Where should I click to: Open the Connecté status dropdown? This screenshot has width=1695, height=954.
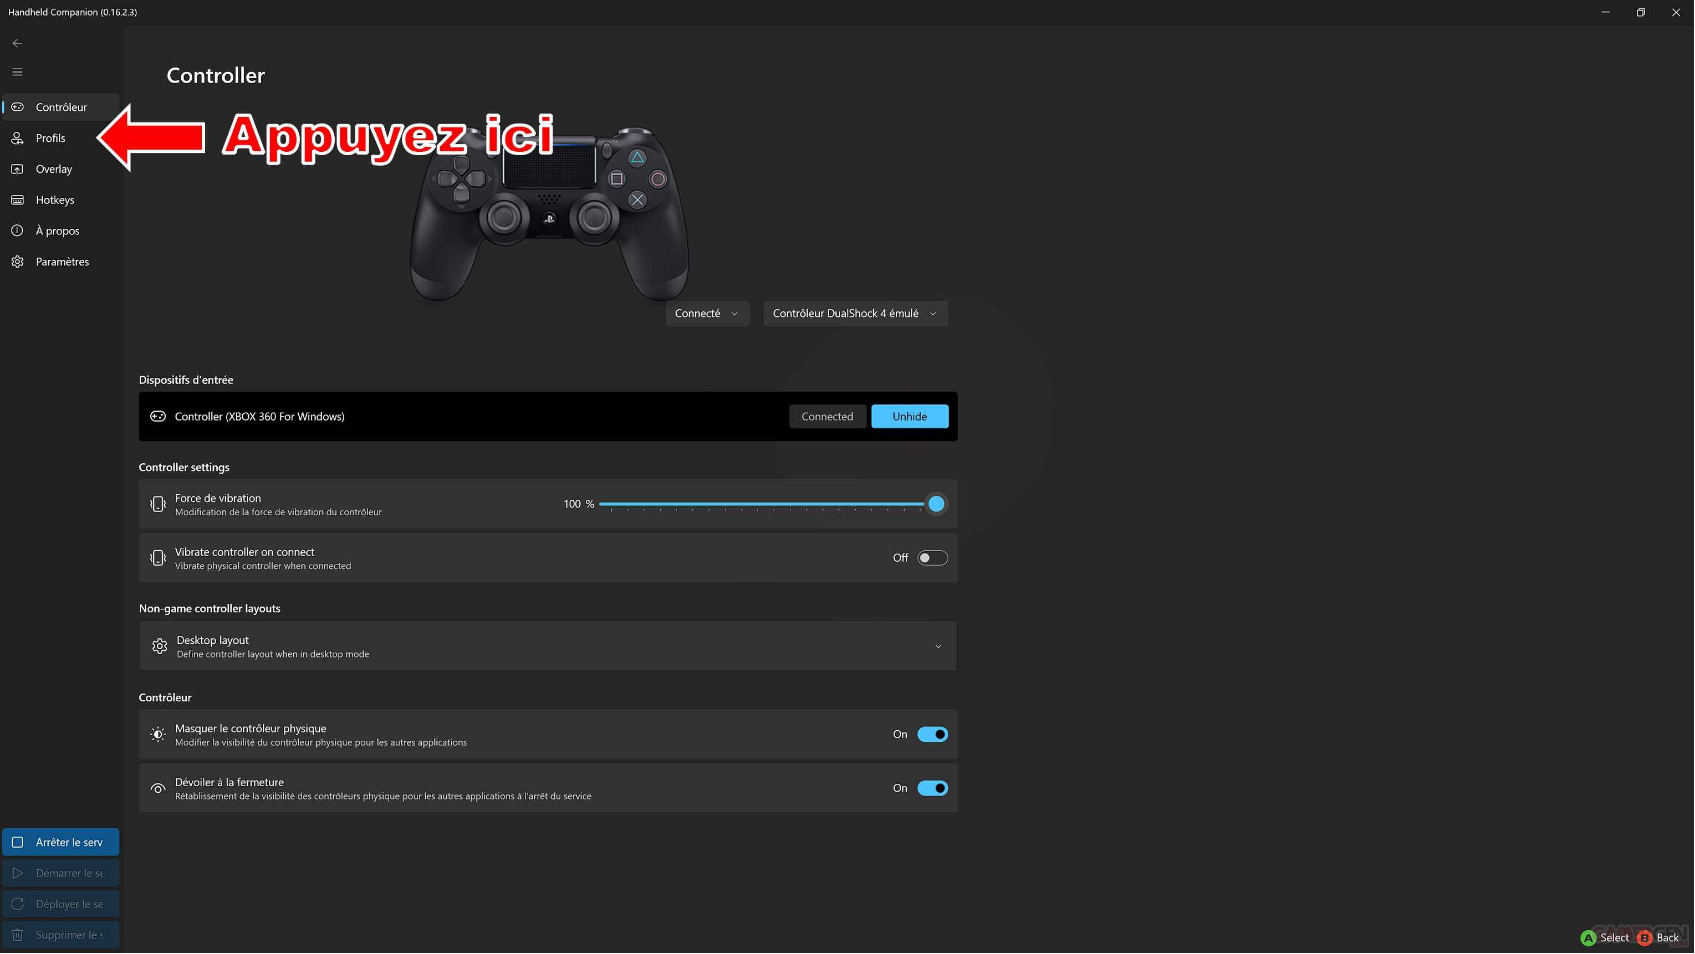tap(707, 314)
